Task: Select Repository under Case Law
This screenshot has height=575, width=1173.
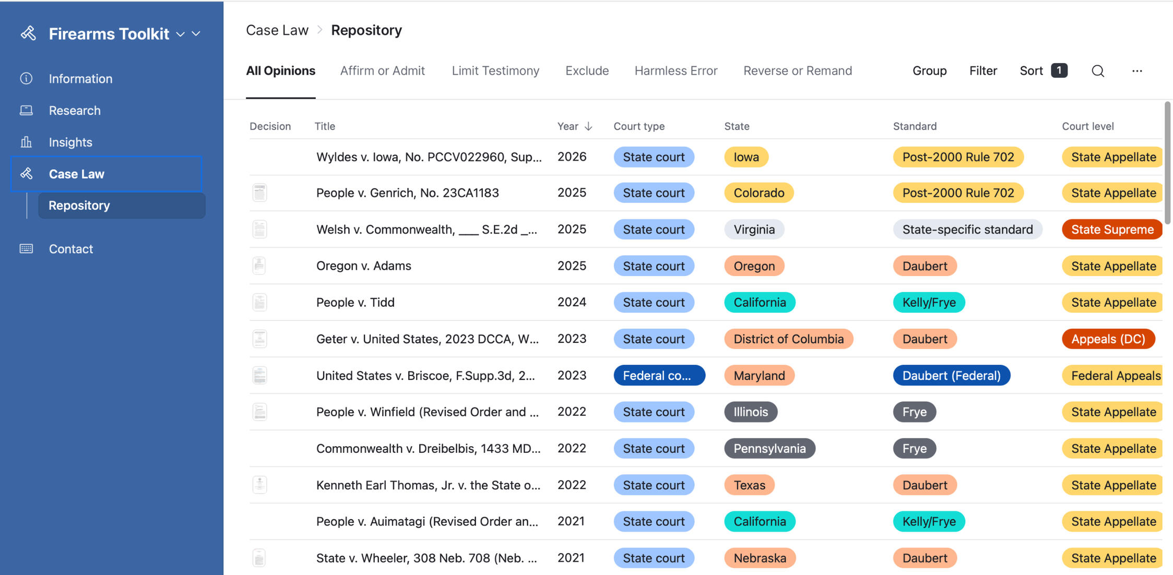Action: point(78,205)
